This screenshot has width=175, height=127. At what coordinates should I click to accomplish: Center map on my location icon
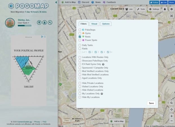[172, 110]
